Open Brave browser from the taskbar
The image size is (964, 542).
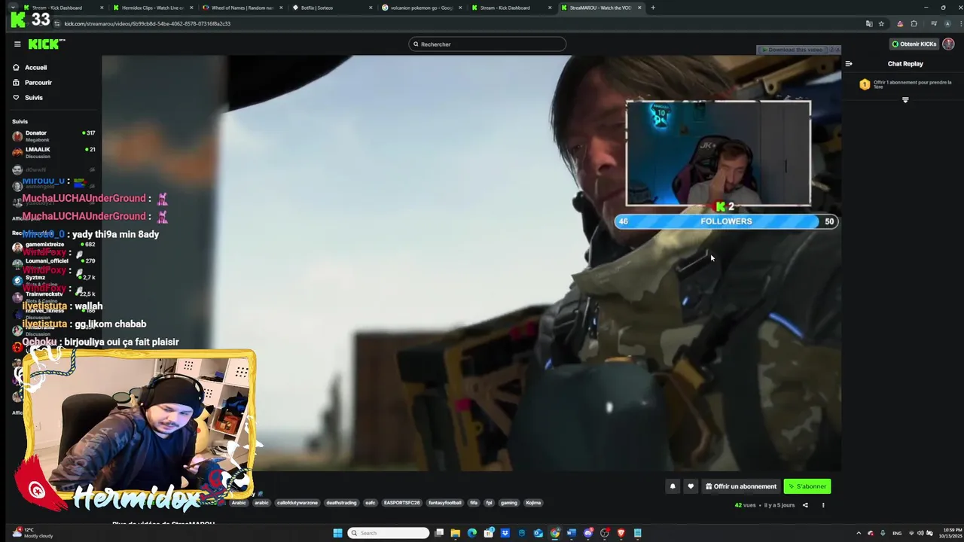point(621,533)
